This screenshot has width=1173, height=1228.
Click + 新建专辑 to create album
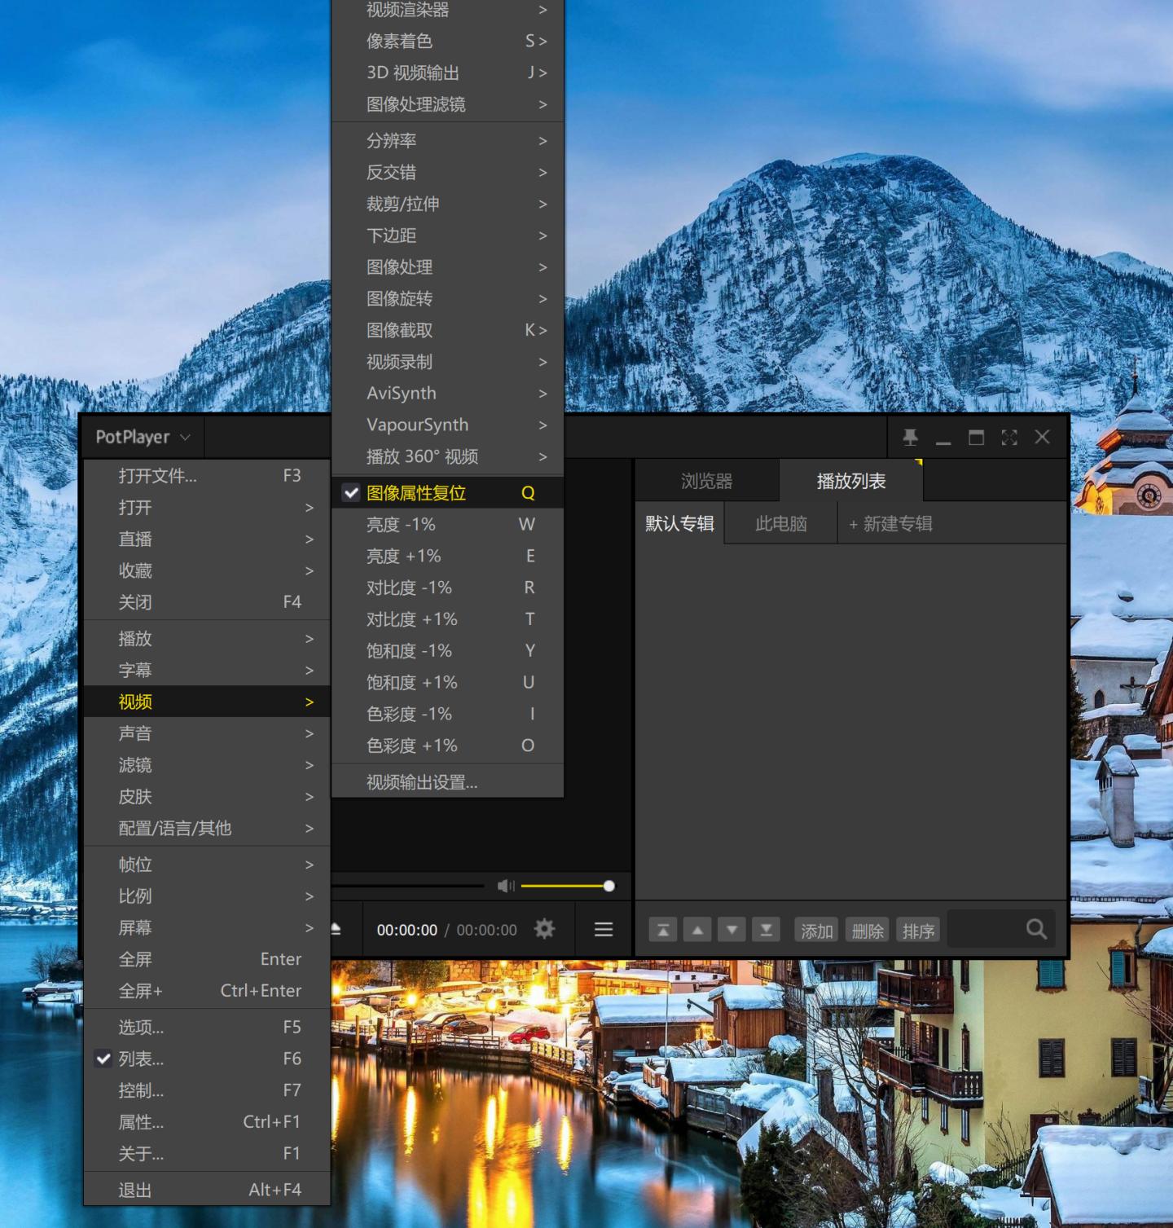pos(890,524)
